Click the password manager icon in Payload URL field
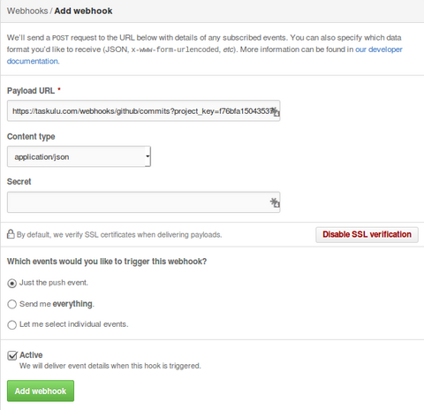 276,111
